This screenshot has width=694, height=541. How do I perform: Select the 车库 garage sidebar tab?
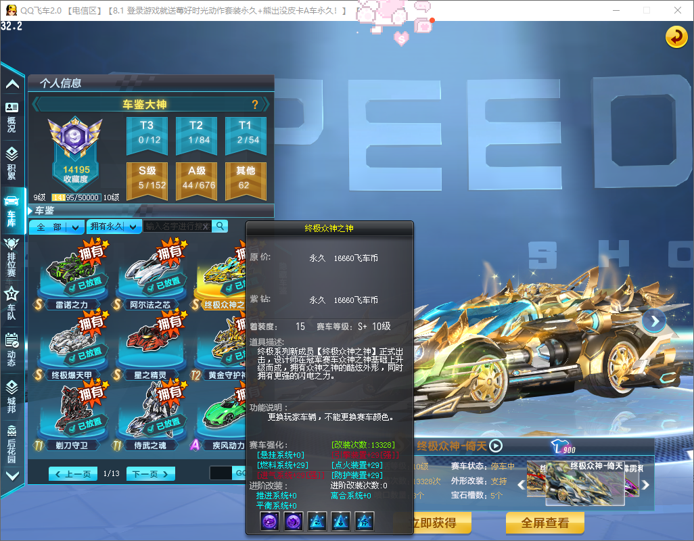pos(11,211)
